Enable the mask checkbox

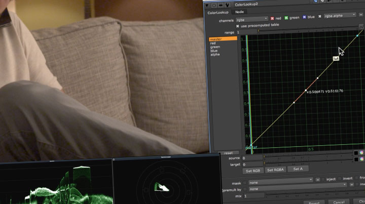click(x=245, y=183)
